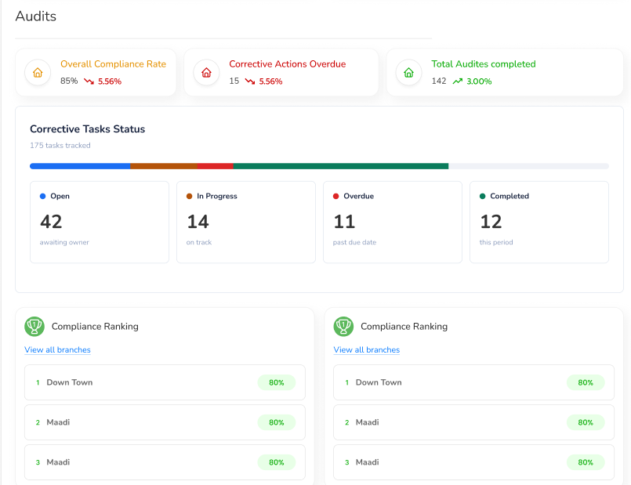Click Down Town row in left ranking list
The height and width of the screenshot is (485, 631).
(x=165, y=382)
